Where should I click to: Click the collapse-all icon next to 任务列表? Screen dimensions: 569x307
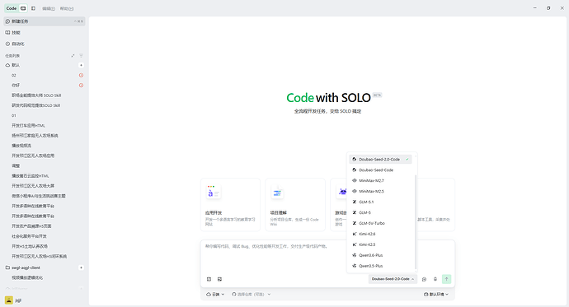pos(73,56)
